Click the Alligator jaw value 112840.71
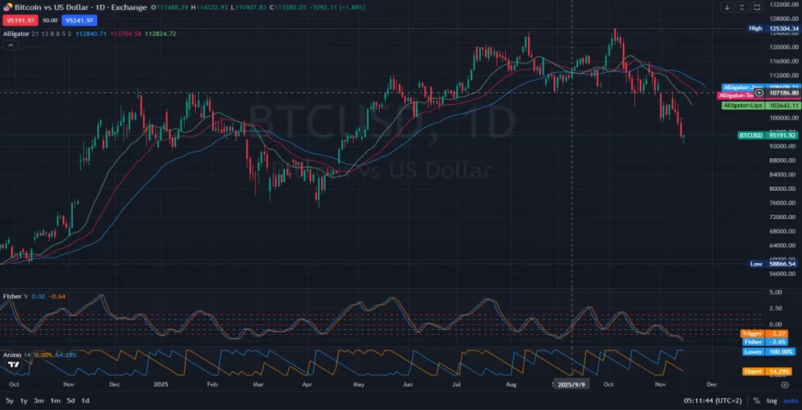 (91, 33)
